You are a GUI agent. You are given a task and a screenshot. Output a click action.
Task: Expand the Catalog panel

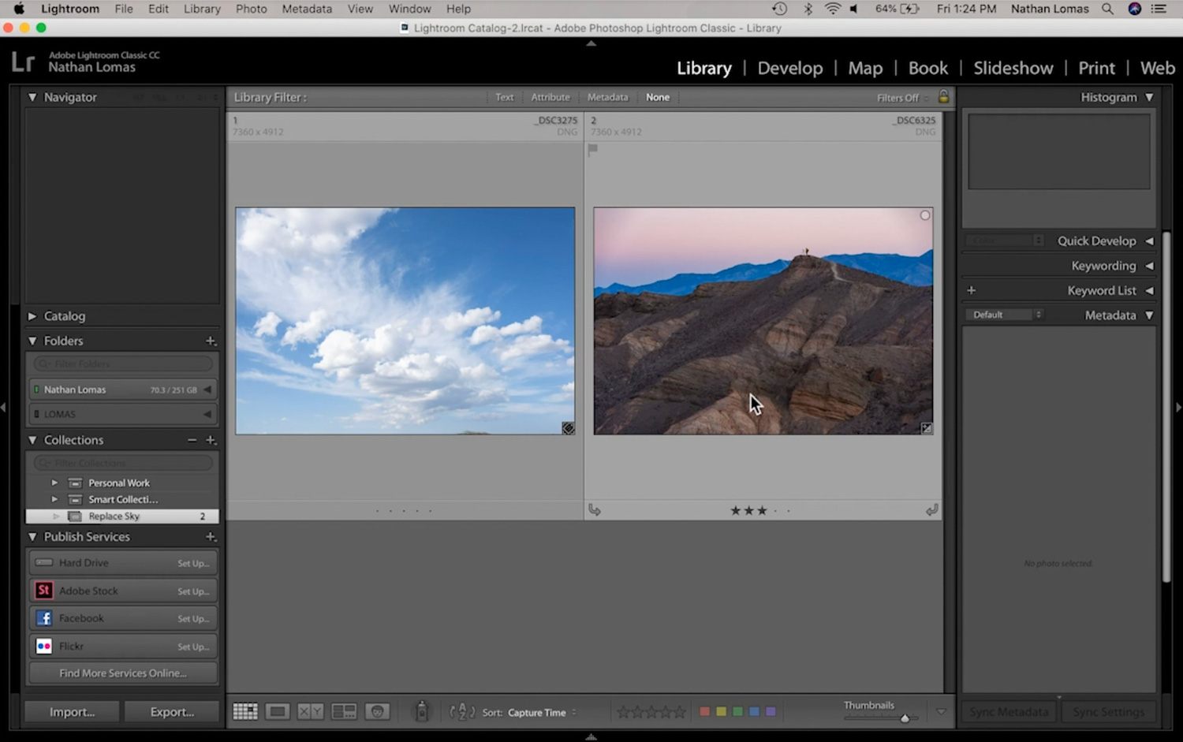pos(32,316)
